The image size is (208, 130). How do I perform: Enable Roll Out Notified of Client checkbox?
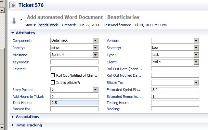(x=53, y=75)
